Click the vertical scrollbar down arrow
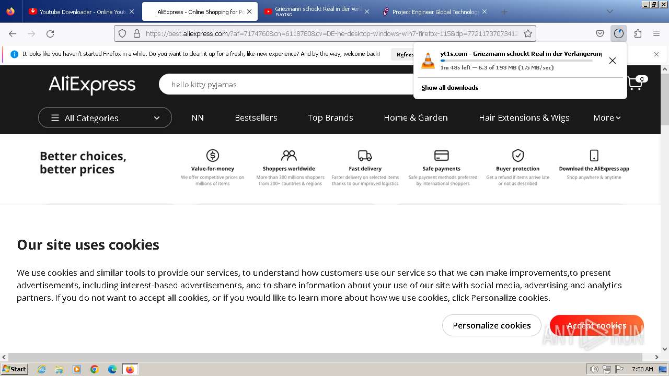 tap(665, 349)
